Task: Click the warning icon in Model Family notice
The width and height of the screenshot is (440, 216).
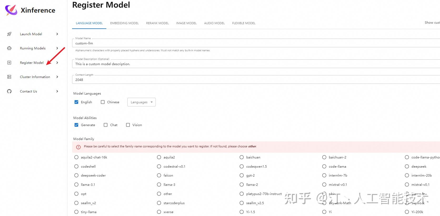Action: tap(78, 147)
